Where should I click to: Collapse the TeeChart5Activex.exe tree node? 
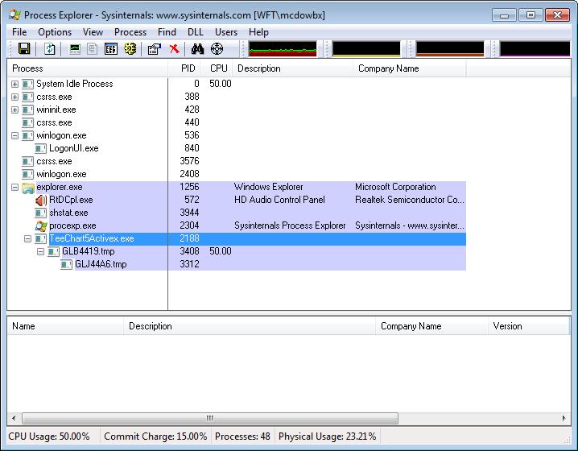[27, 239]
